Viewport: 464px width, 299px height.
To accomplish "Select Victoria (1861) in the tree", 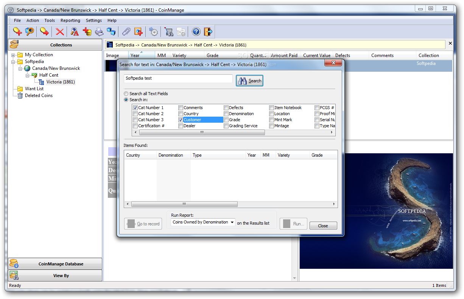I will point(61,82).
